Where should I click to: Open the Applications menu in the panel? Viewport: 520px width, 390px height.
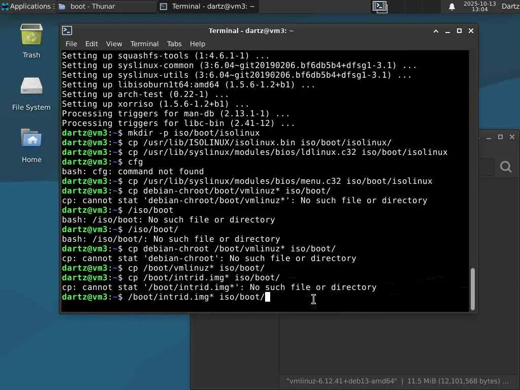pos(27,6)
